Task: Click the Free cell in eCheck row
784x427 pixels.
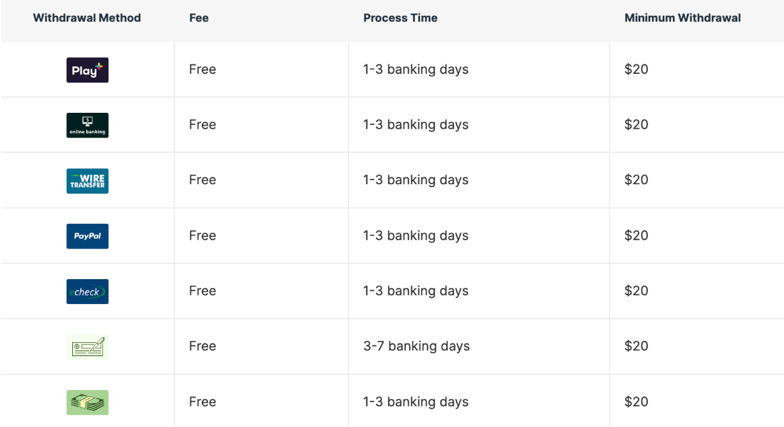Action: [202, 291]
